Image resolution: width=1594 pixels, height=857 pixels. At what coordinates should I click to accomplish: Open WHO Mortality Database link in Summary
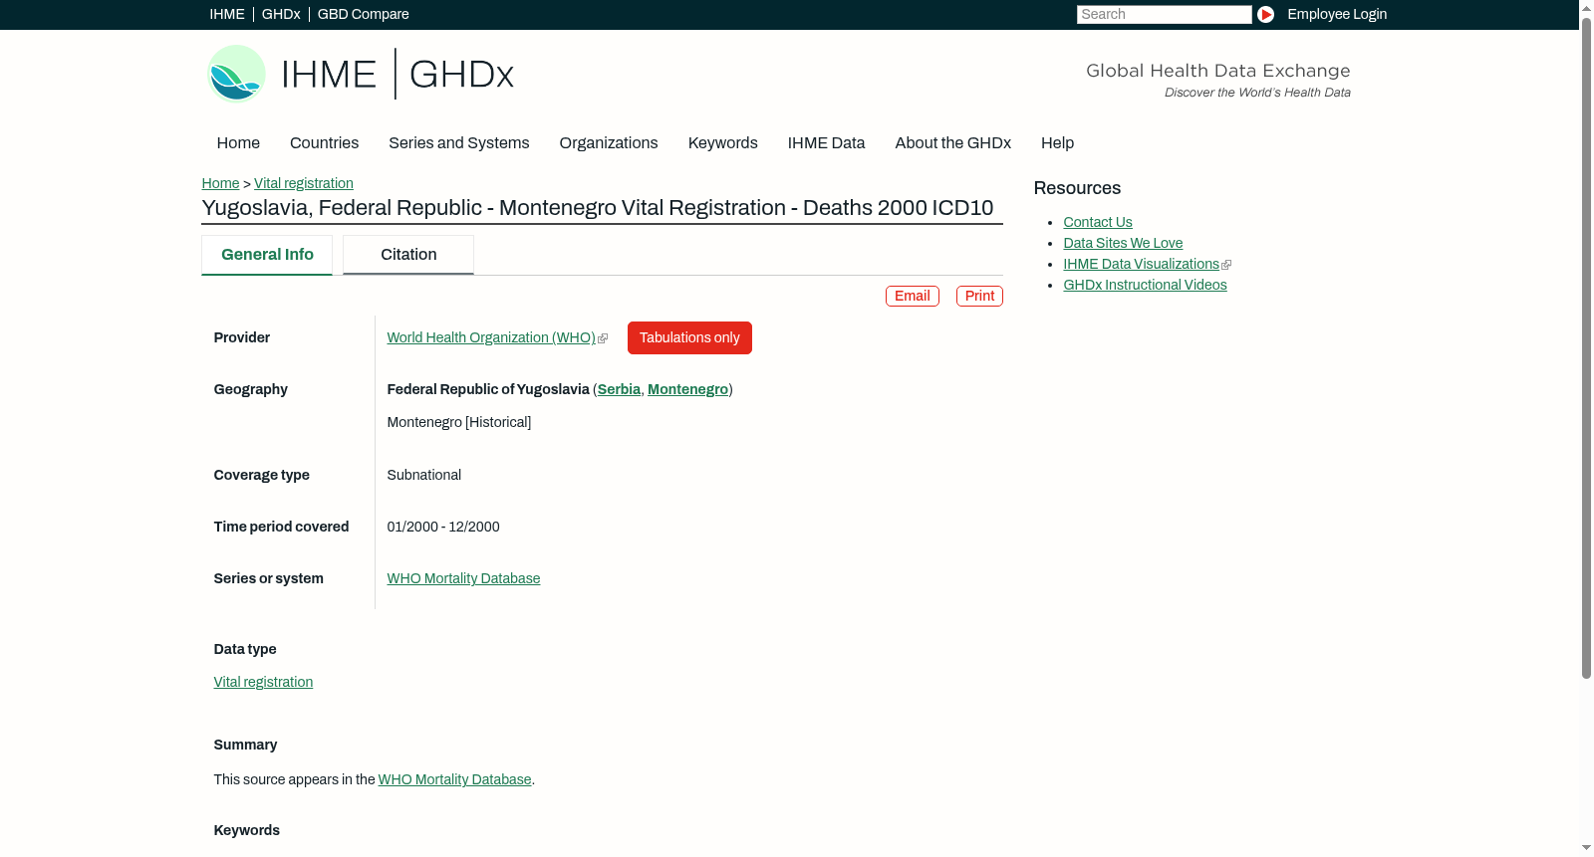tap(454, 779)
